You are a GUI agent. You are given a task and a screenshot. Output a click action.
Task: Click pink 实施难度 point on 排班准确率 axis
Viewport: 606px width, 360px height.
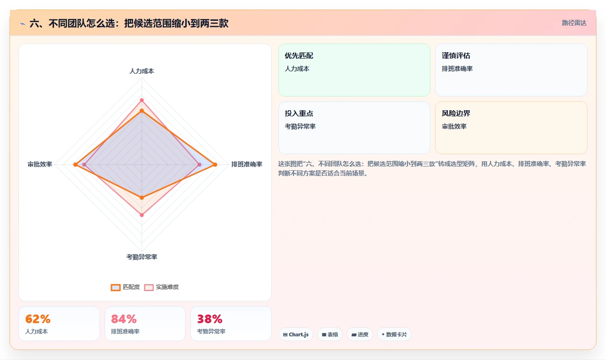coord(199,165)
